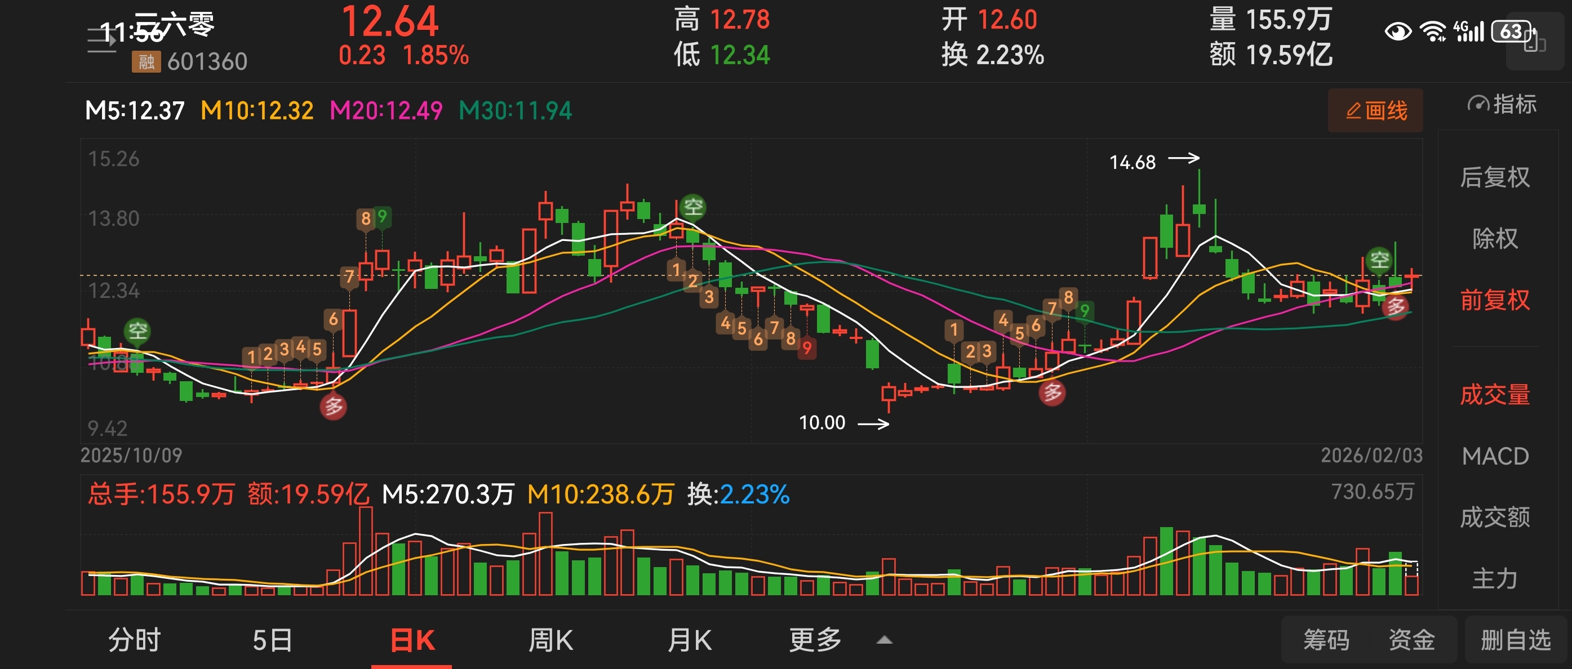Image resolution: width=1572 pixels, height=669 pixels.
Task: Click the up-triangle beside 更多
Action: pyautogui.click(x=884, y=640)
